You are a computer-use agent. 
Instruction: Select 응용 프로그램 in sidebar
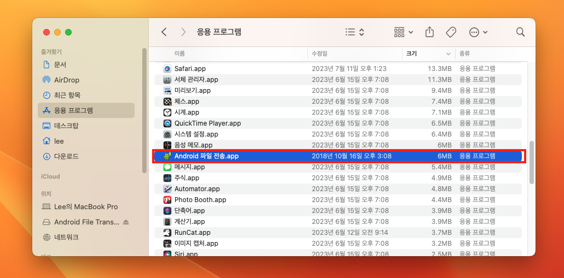click(x=86, y=110)
